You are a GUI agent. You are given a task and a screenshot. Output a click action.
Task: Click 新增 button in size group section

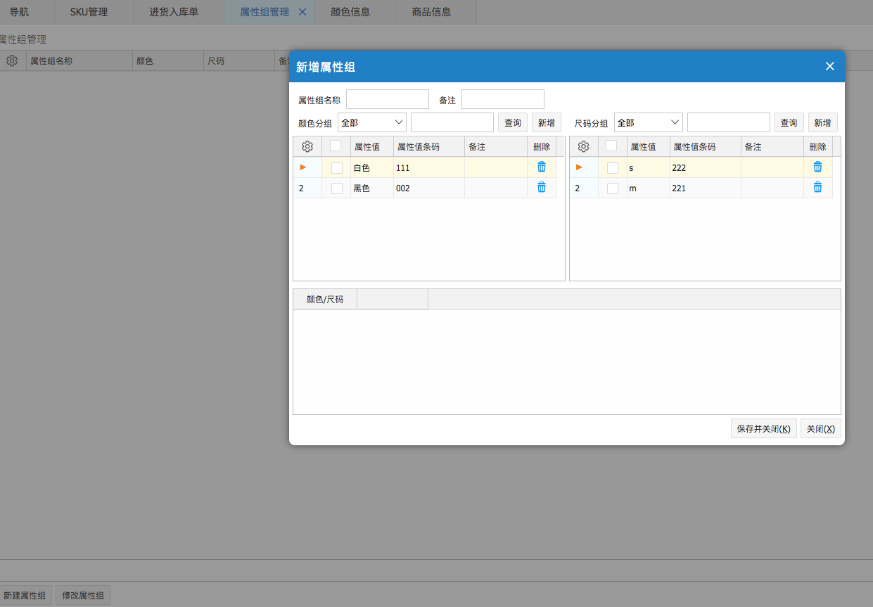tap(822, 122)
